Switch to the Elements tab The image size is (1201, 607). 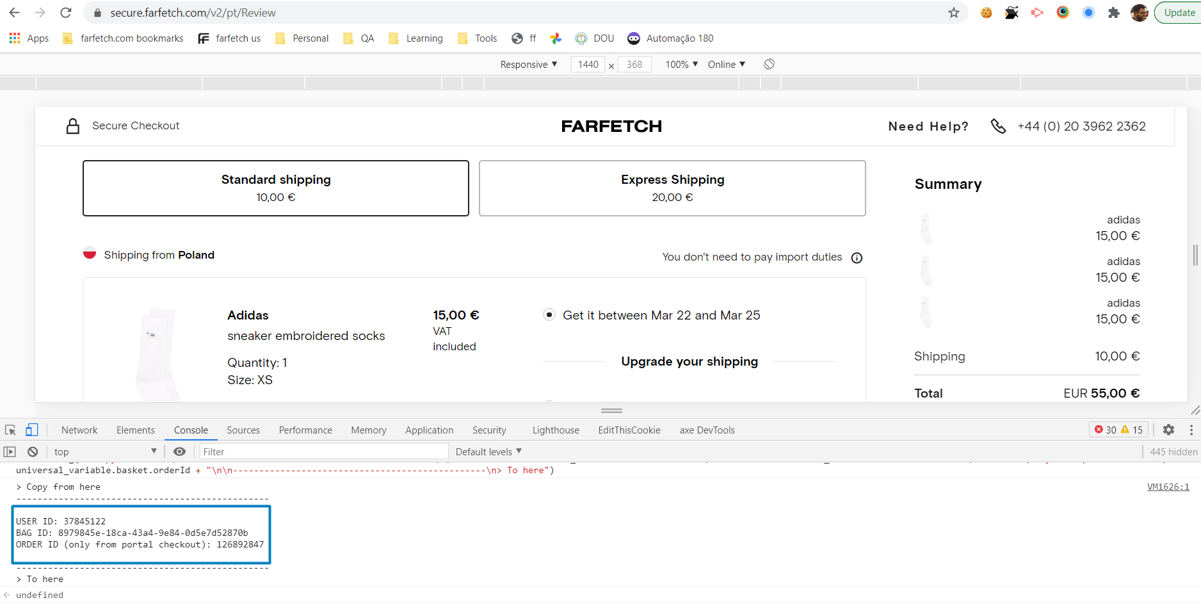point(136,430)
